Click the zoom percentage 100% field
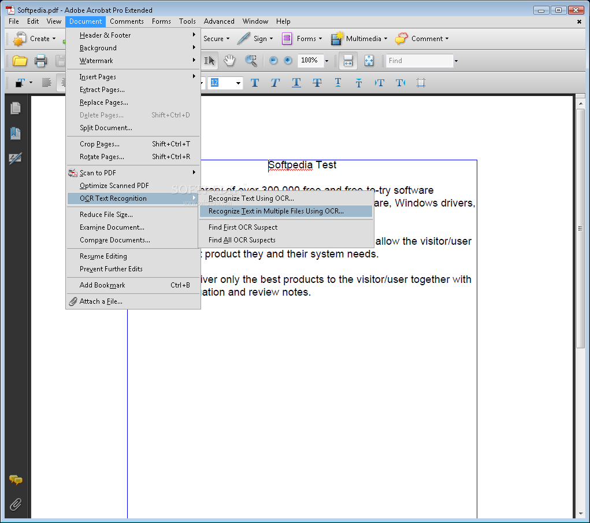The width and height of the screenshot is (590, 523). 310,60
